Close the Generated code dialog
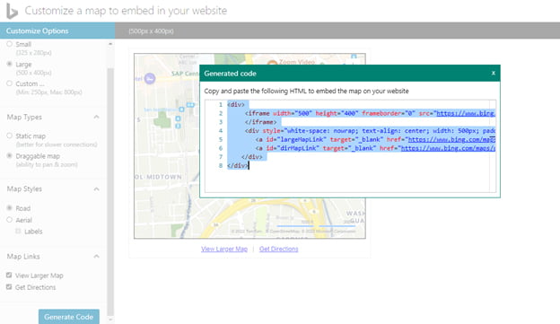The image size is (560, 324). point(494,73)
